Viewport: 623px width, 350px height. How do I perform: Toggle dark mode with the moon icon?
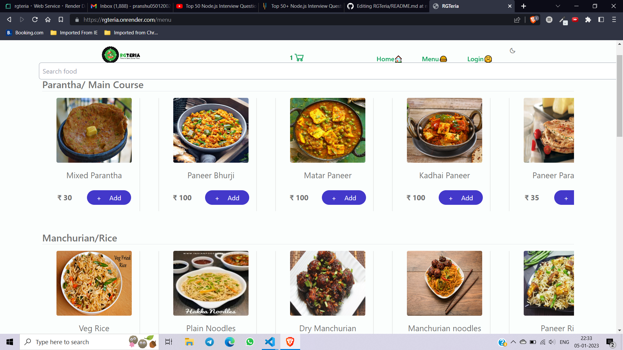(x=512, y=51)
